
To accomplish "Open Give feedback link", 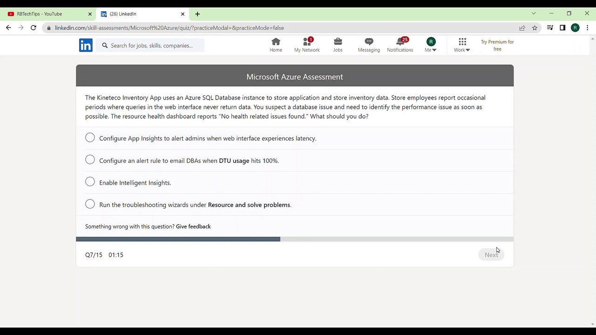I will pos(193,227).
